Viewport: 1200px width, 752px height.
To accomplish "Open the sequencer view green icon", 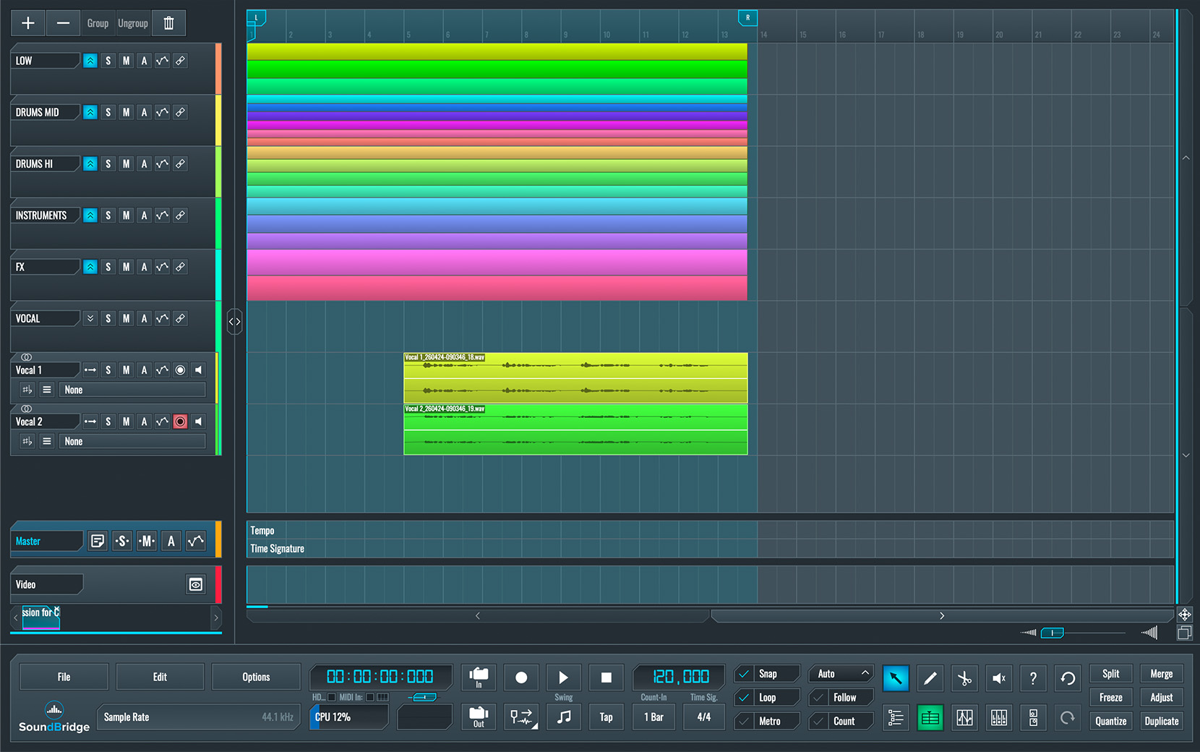I will (930, 718).
